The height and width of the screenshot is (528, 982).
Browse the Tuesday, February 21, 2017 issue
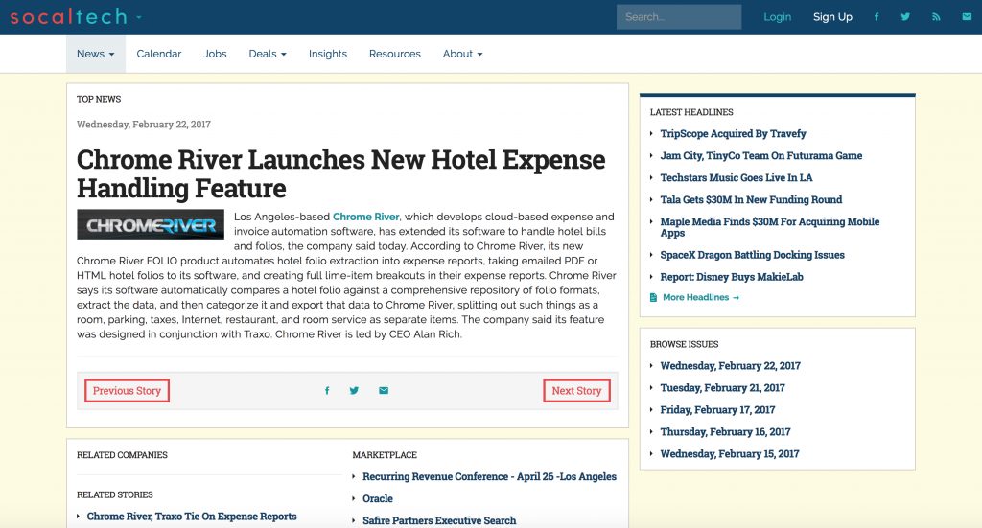pos(722,388)
